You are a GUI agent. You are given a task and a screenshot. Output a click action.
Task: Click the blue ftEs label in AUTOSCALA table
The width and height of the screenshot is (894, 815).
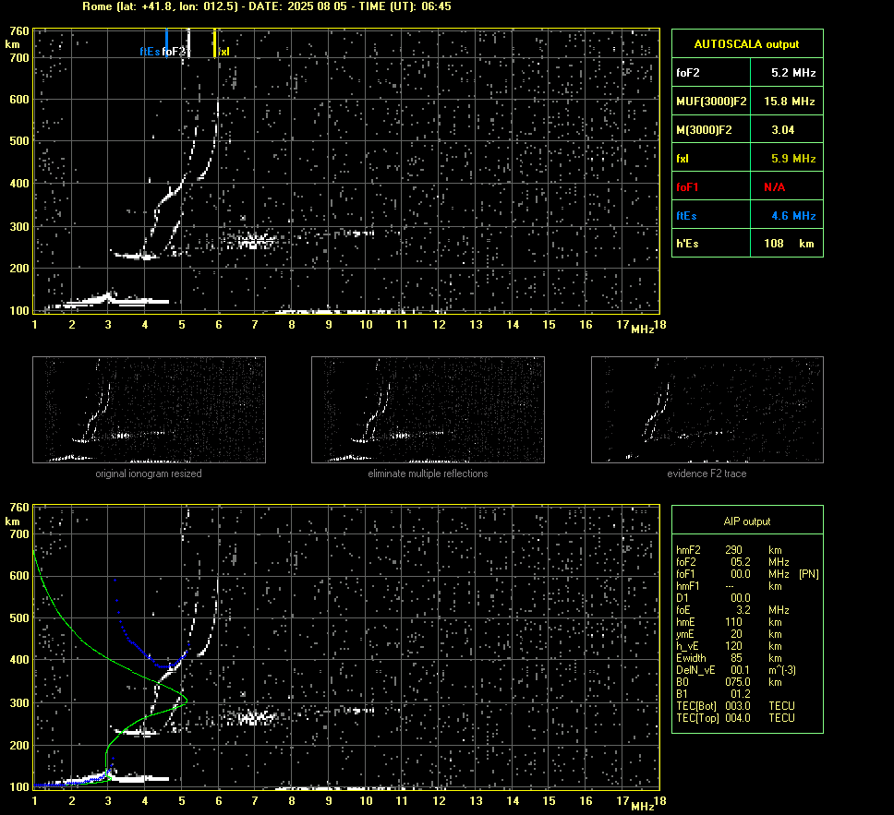(686, 216)
